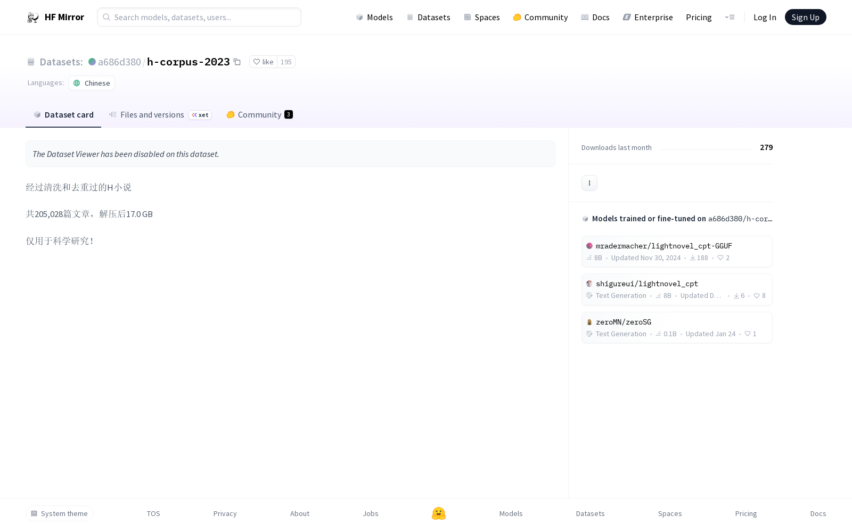Screen dimensions: 852x532
Task: Open Models footer link
Action: pyautogui.click(x=511, y=513)
